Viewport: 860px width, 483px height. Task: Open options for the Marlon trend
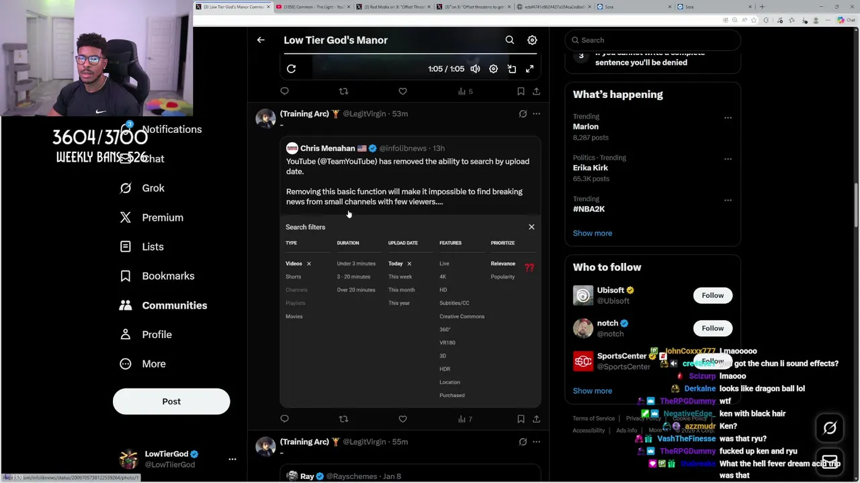coord(728,118)
